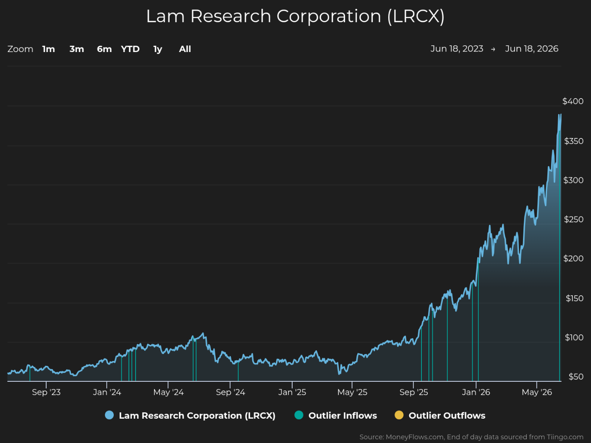Click the $250 price axis label

[574, 219]
